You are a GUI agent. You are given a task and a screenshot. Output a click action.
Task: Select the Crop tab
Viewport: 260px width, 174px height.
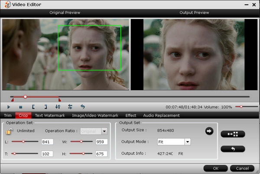23,115
